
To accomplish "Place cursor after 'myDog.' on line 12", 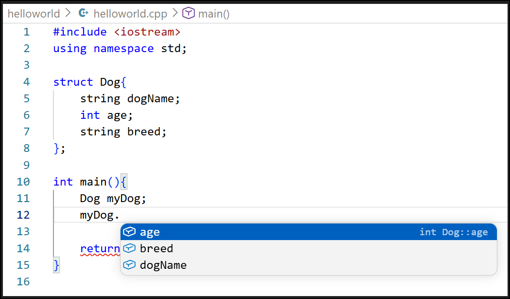I will point(120,215).
